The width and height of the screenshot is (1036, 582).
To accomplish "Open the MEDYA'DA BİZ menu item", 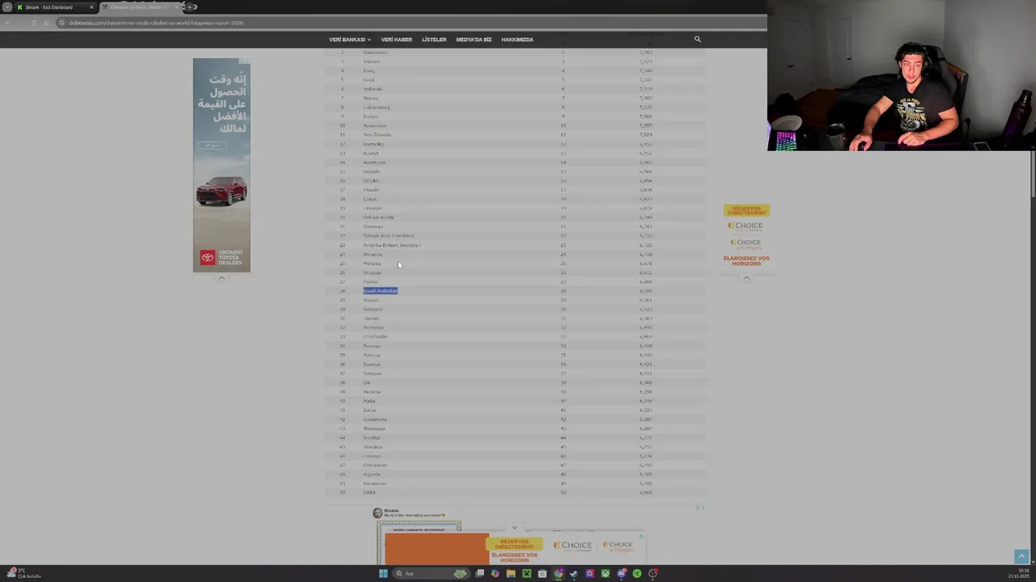I will 473,40.
